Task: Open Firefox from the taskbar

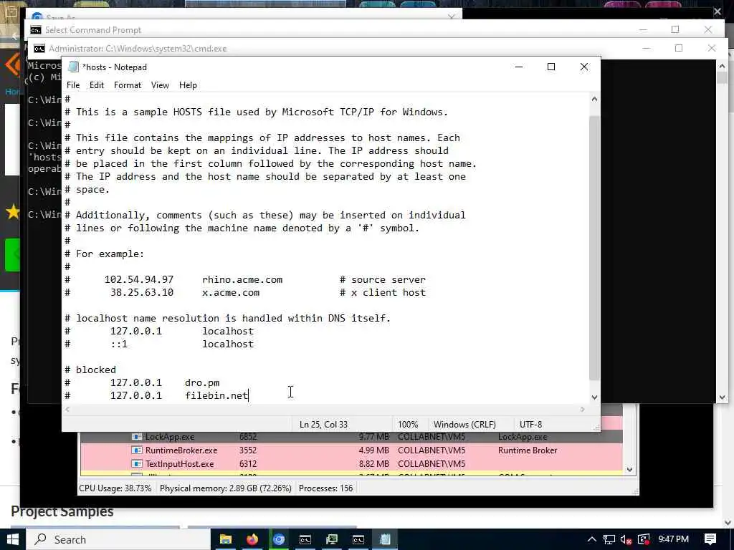Action: tap(252, 539)
